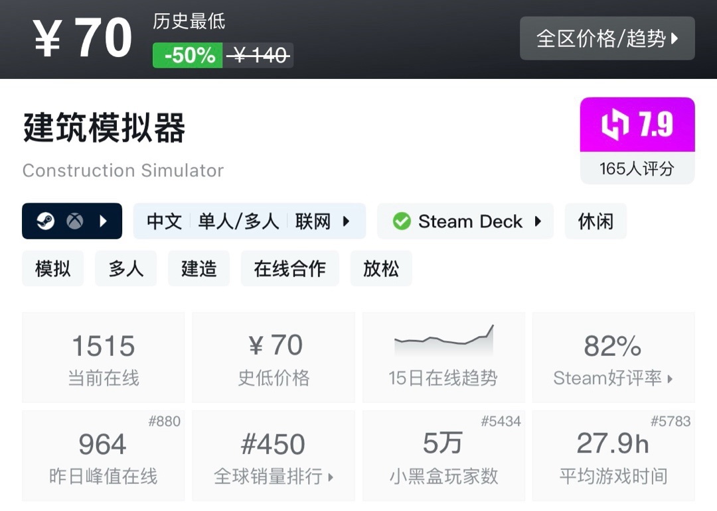Click the -50% discount badge
Image resolution: width=717 pixels, height=511 pixels.
point(189,56)
